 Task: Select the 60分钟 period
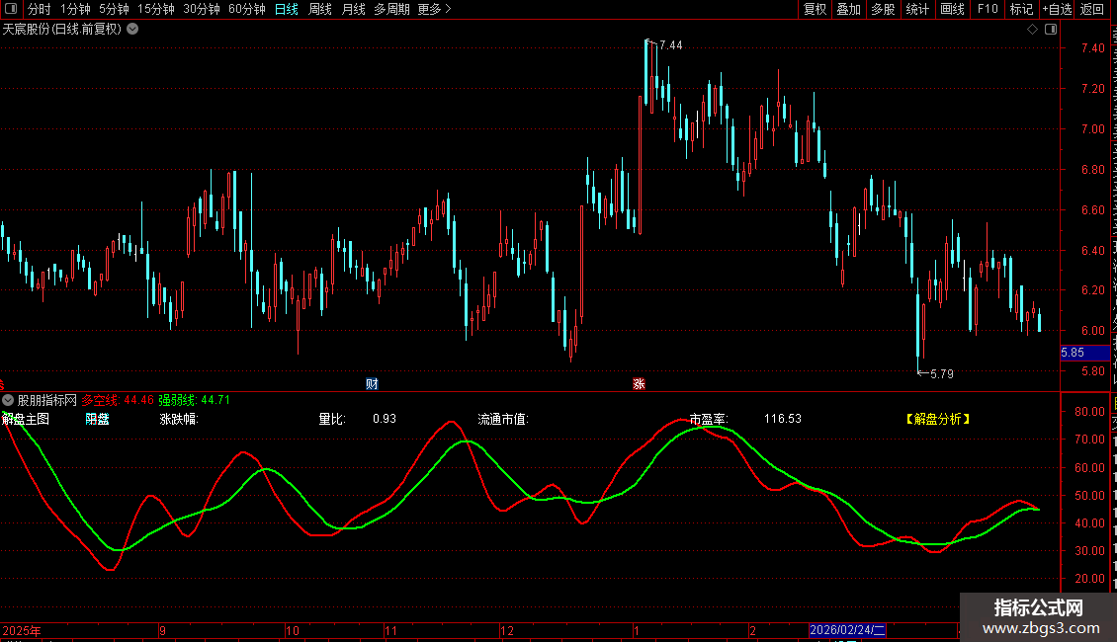247,9
